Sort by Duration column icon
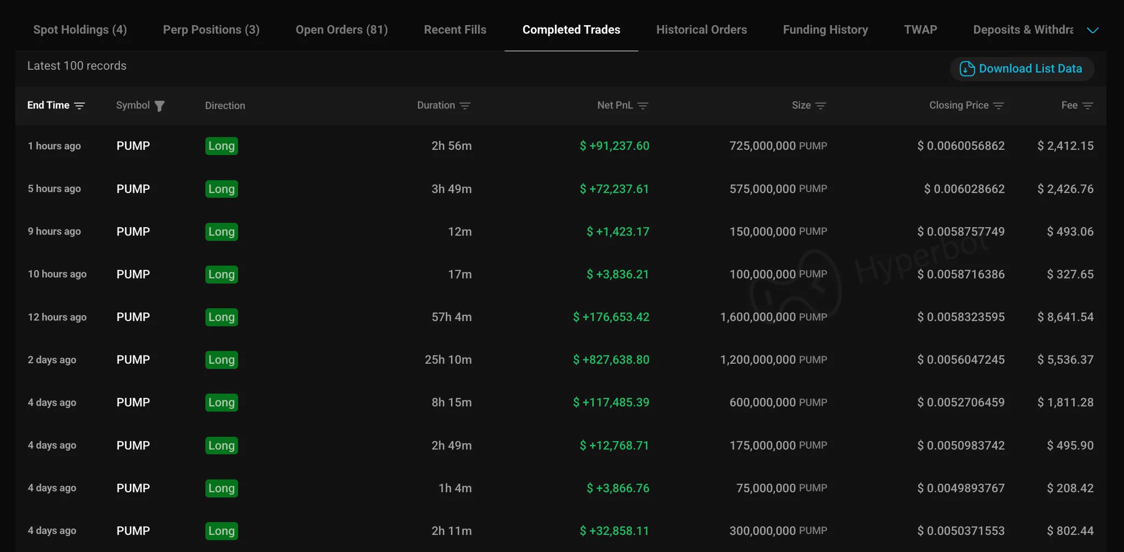 tap(465, 106)
